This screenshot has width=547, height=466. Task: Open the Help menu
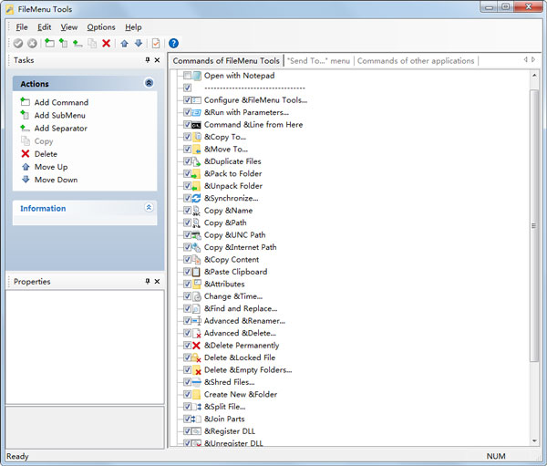(x=133, y=27)
